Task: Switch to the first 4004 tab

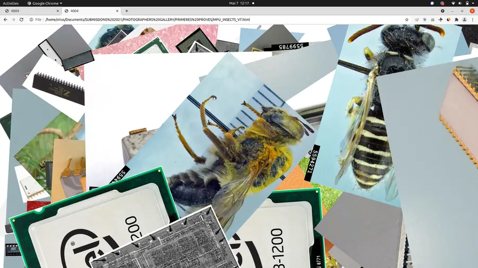Action: 30,11
